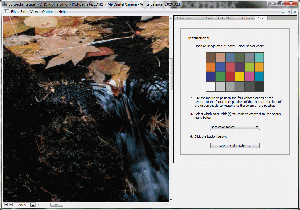Click the zoom in plus icon

click(11, 205)
